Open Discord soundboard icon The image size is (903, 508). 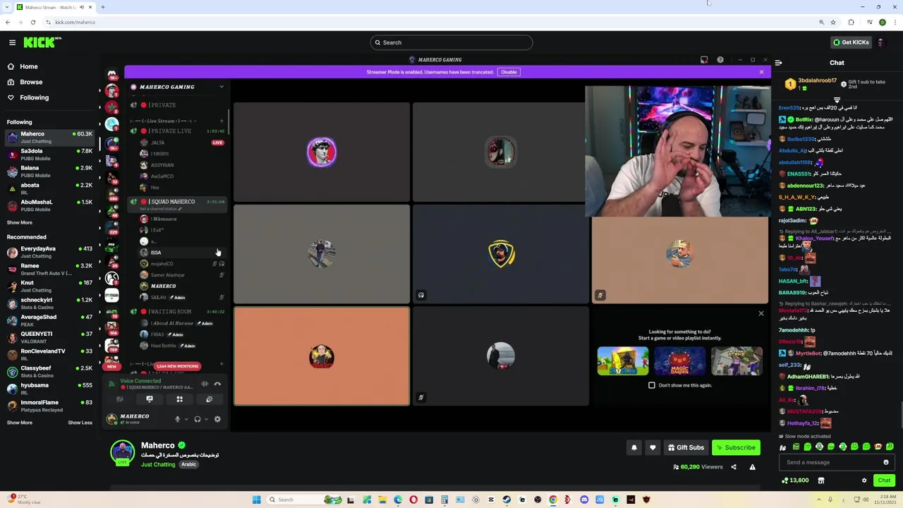tap(210, 399)
